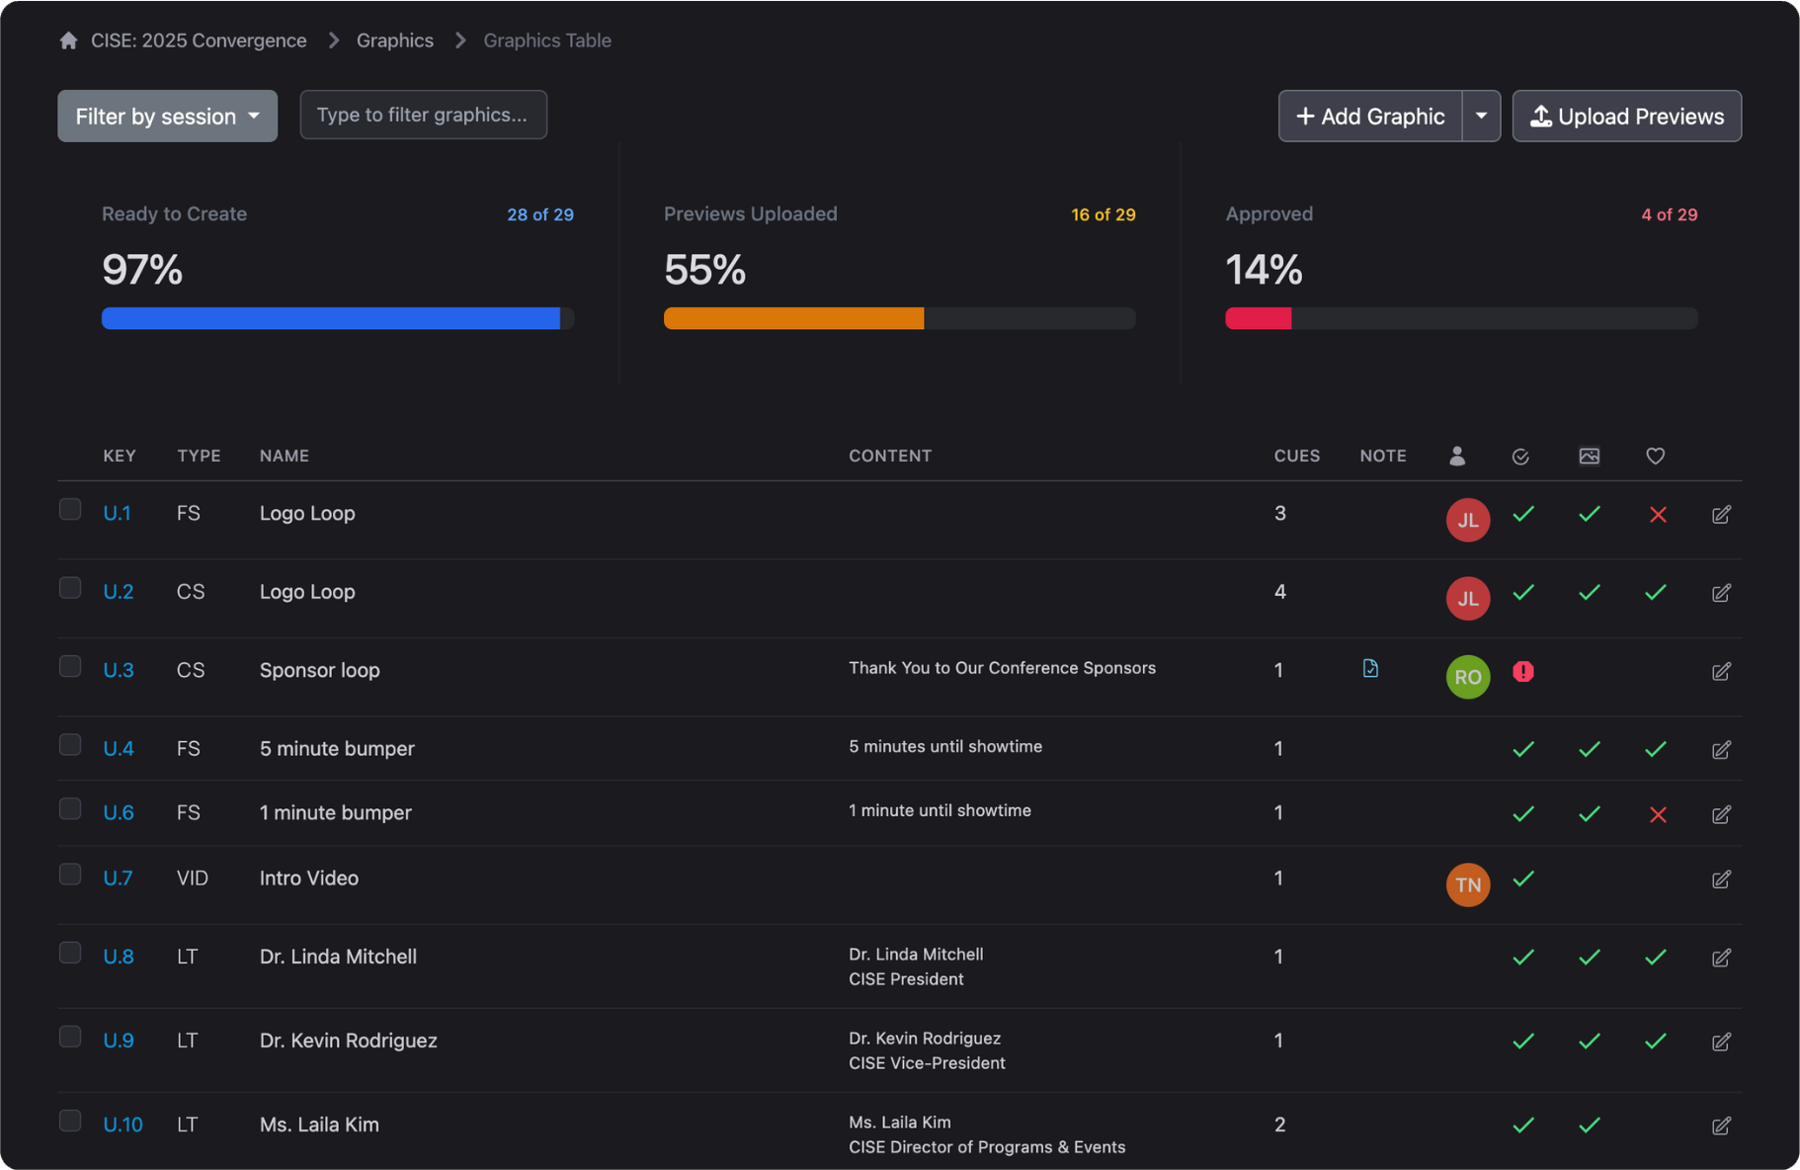Click Graphics Table breadcrumb
The height and width of the screenshot is (1170, 1800).
[547, 41]
